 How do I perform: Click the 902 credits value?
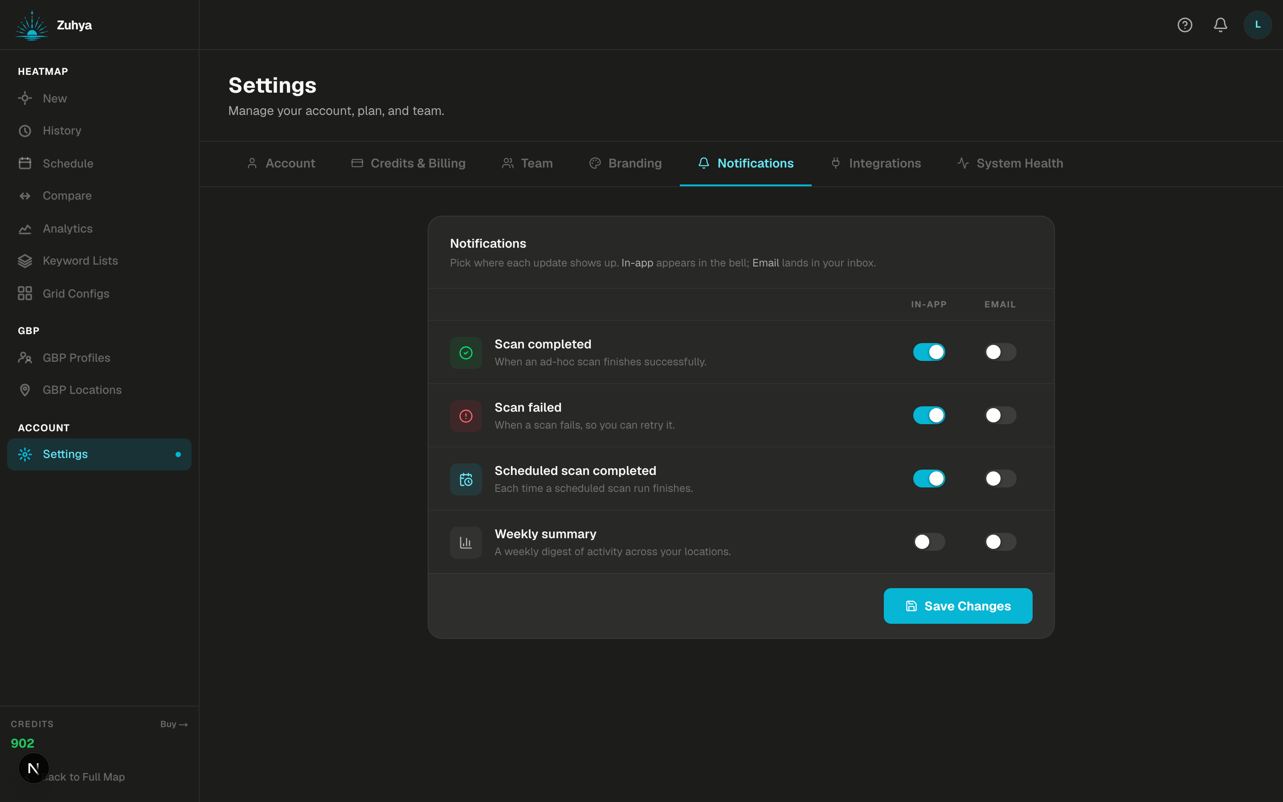tap(22, 743)
